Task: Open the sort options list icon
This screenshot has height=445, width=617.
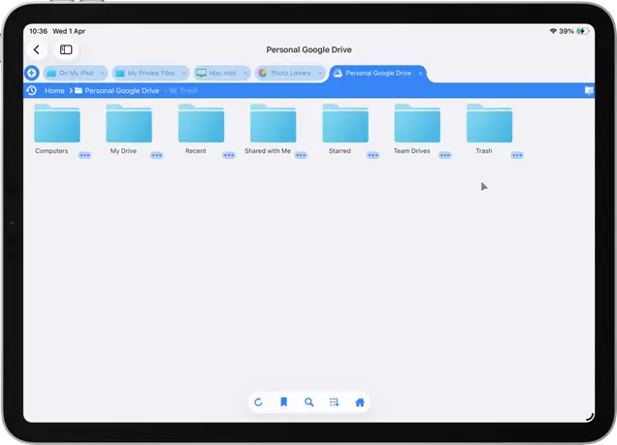Action: tap(334, 402)
